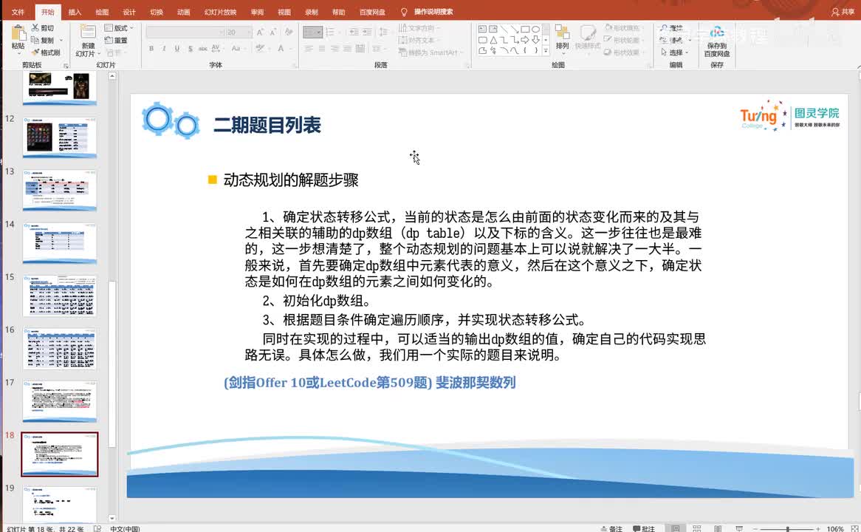The image size is (861, 532).
Task: Click the Arrange (排列) icon
Action: coord(562,32)
